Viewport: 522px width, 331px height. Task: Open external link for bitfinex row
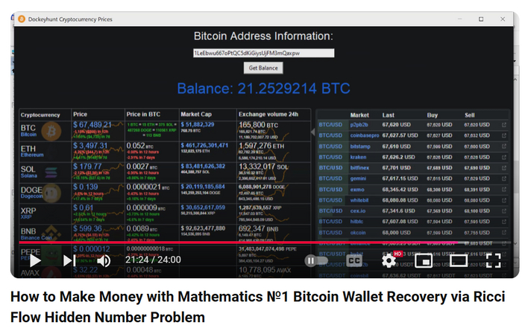coord(504,168)
